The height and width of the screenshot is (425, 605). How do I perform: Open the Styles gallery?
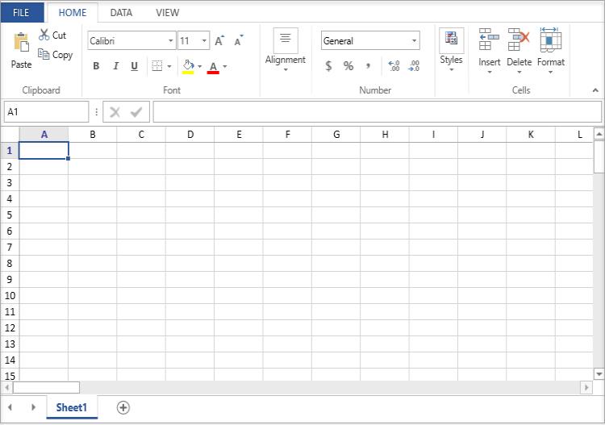coord(452,49)
